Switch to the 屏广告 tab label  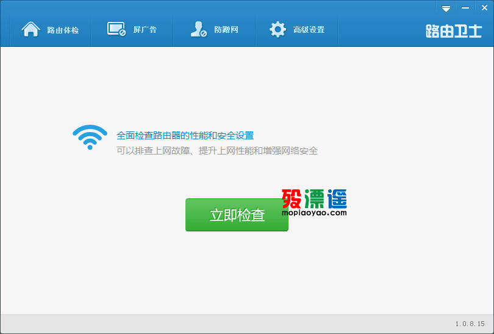(x=145, y=30)
